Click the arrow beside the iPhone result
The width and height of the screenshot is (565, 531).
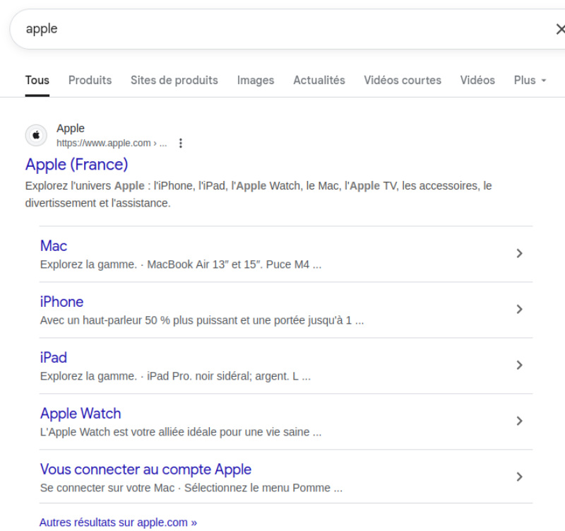[x=520, y=309]
